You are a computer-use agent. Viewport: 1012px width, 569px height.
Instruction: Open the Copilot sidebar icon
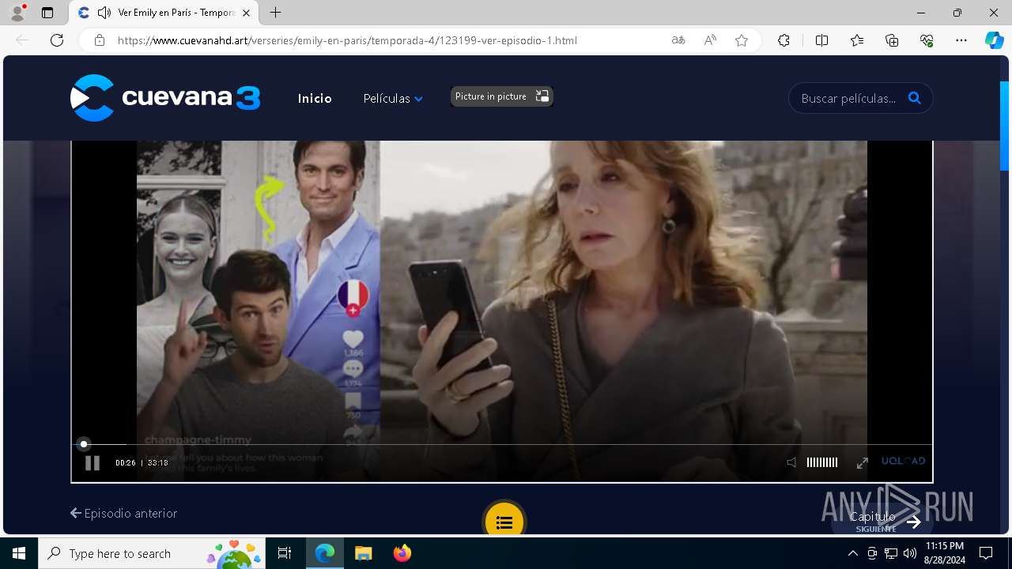(994, 40)
